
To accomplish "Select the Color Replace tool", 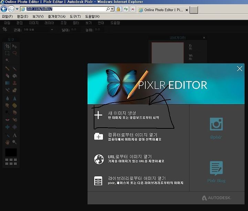I will click(x=7, y=90).
